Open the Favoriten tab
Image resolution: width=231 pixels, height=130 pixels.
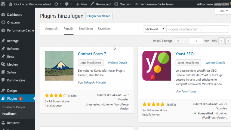coord(104,29)
